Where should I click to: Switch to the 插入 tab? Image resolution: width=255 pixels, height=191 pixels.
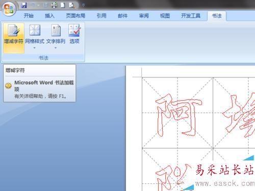49,16
